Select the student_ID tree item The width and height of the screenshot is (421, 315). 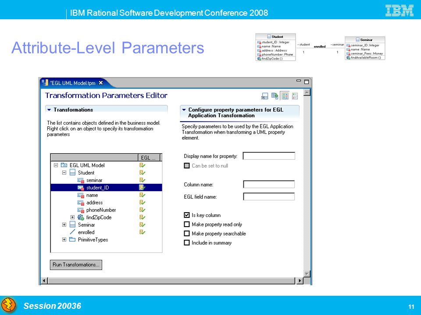(x=106, y=188)
